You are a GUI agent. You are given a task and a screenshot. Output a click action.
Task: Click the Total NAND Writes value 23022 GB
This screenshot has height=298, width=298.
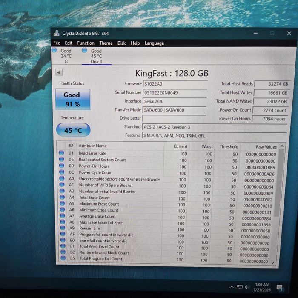click(x=271, y=101)
